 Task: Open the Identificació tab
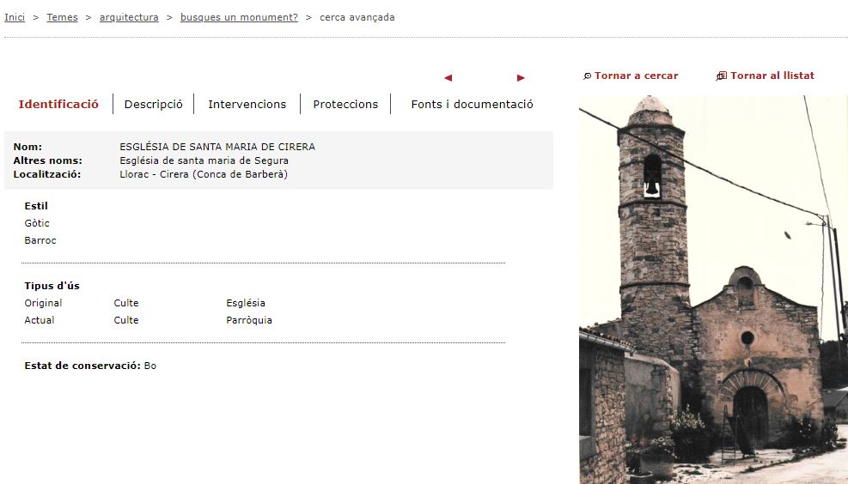click(x=58, y=105)
